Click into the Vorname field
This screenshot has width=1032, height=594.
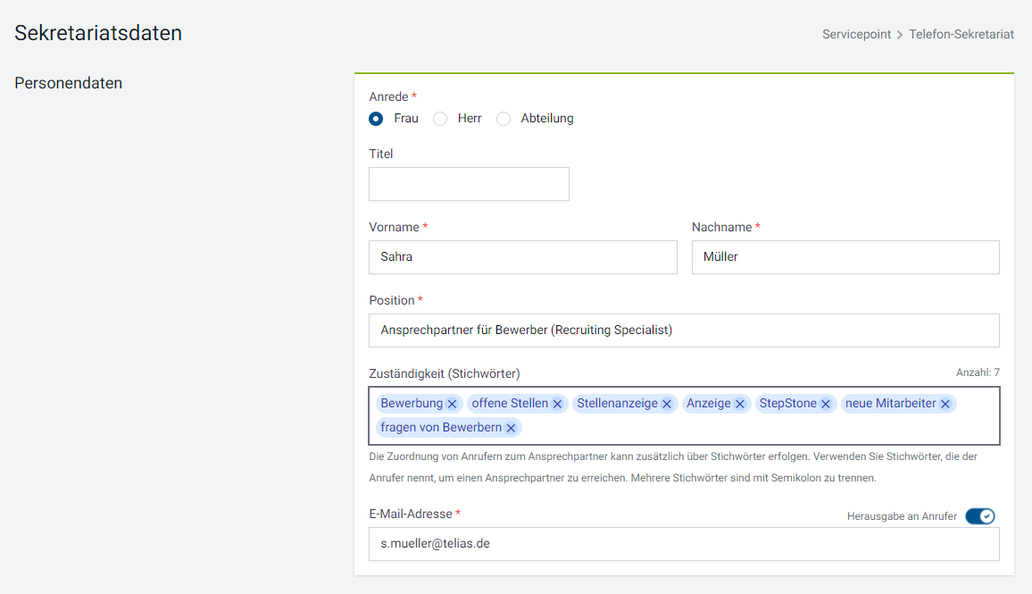522,257
